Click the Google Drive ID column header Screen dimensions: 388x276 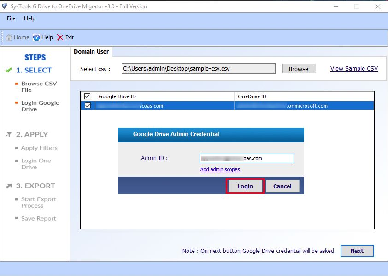[x=165, y=96]
